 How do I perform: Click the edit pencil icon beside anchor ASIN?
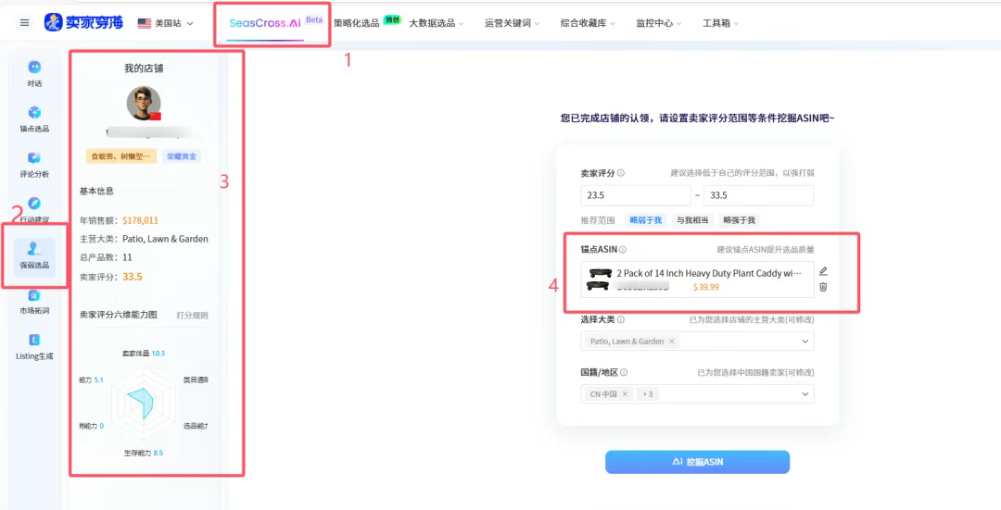pyautogui.click(x=824, y=271)
